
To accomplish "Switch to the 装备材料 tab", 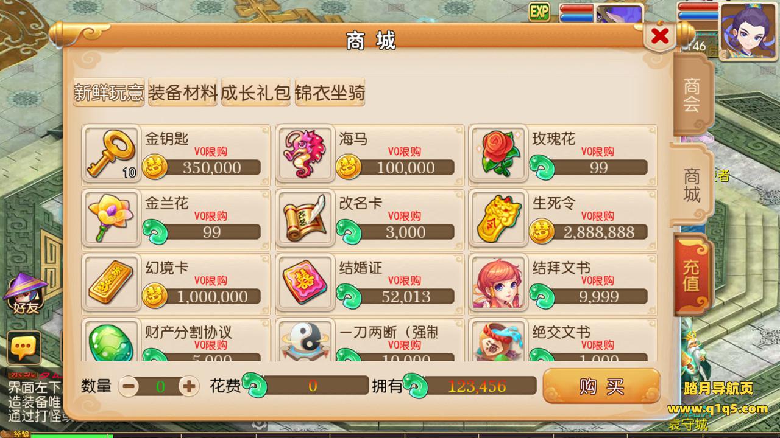I will (x=183, y=93).
